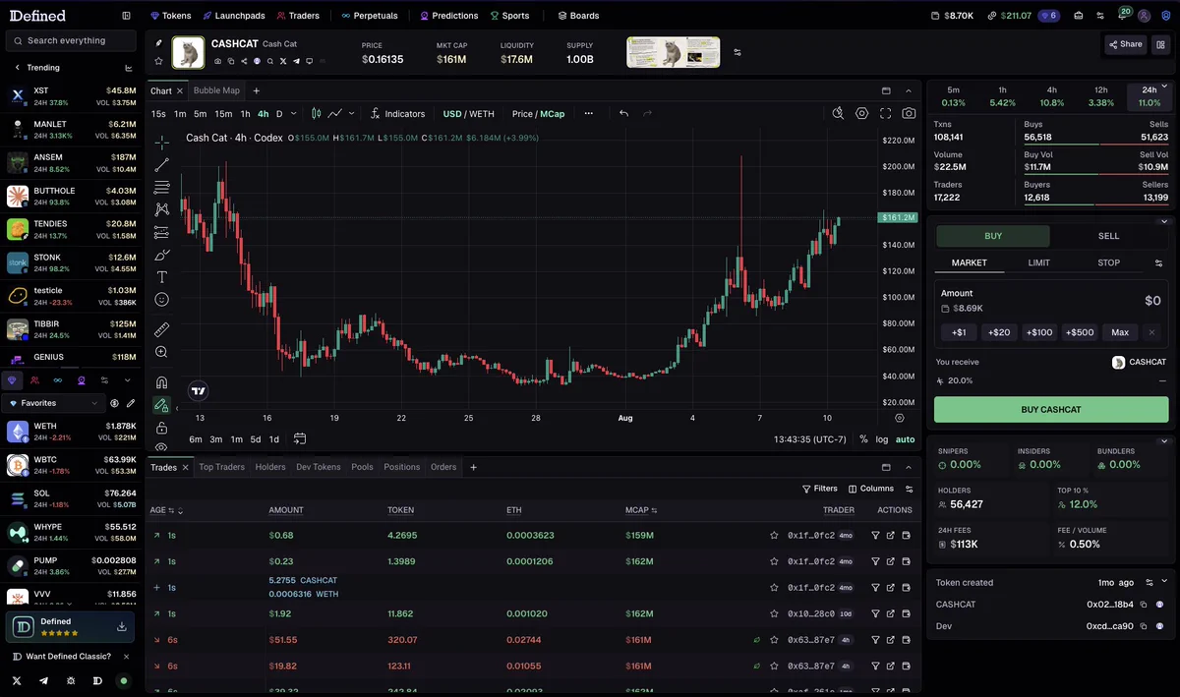Enter fullscreen chart mode
1180x697 pixels.
(x=885, y=113)
